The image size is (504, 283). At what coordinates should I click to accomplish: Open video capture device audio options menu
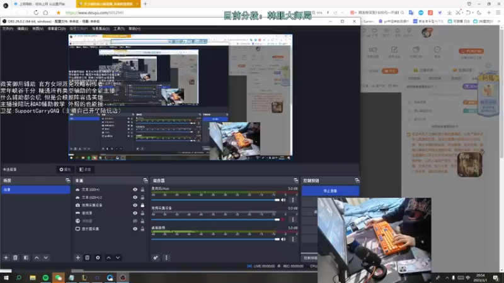point(293,219)
